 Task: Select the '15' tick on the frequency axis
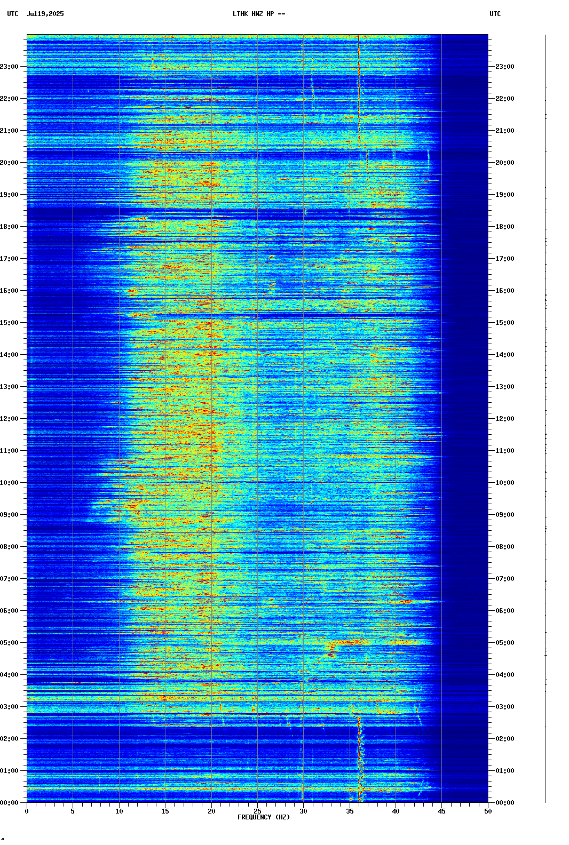(x=165, y=811)
